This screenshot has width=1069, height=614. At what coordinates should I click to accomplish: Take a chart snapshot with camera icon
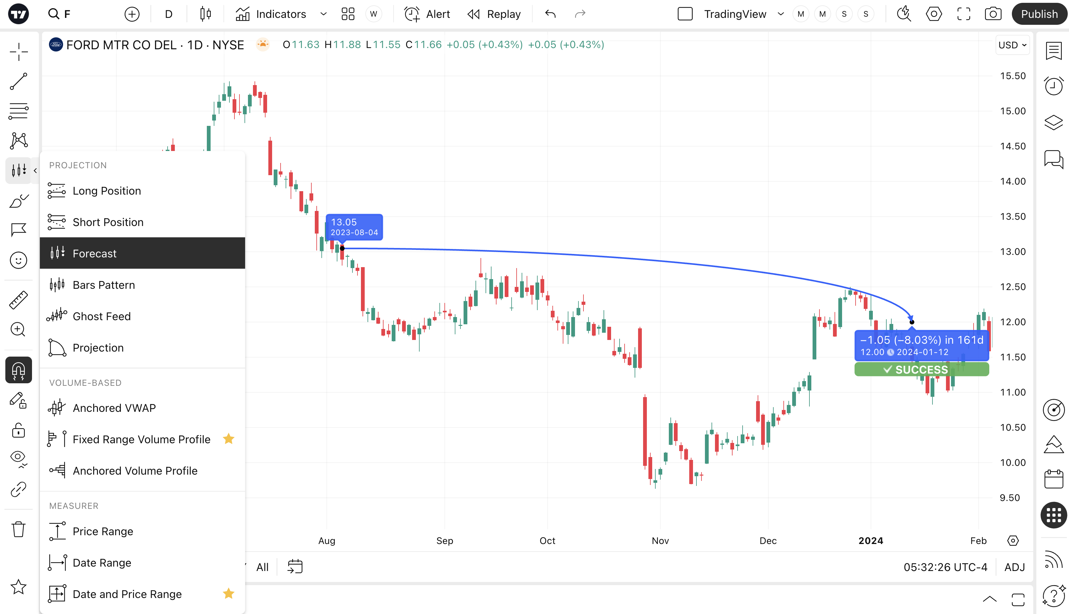[x=993, y=14]
